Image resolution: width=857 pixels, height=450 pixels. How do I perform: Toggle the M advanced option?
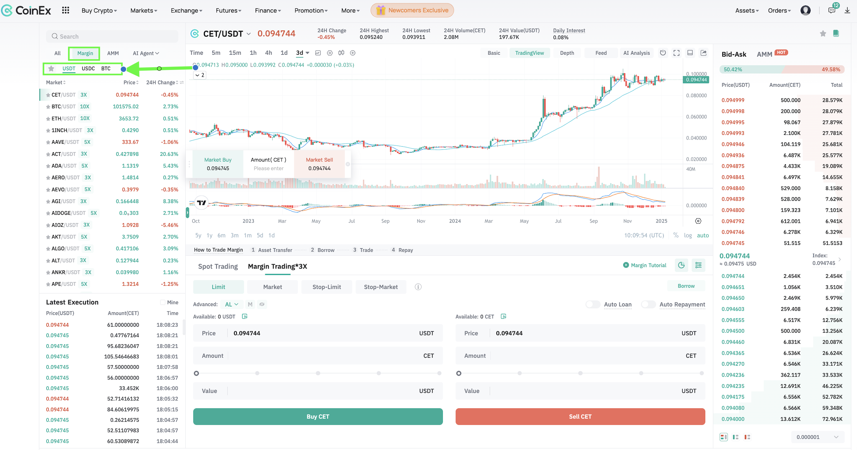[x=250, y=304]
